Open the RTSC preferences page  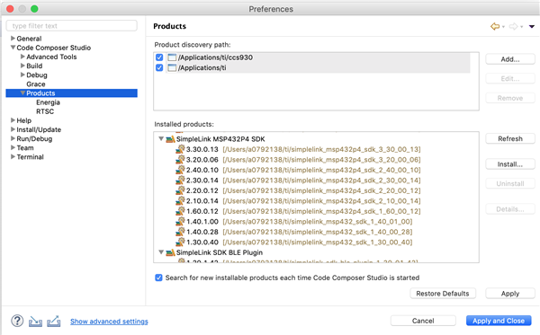[45, 111]
